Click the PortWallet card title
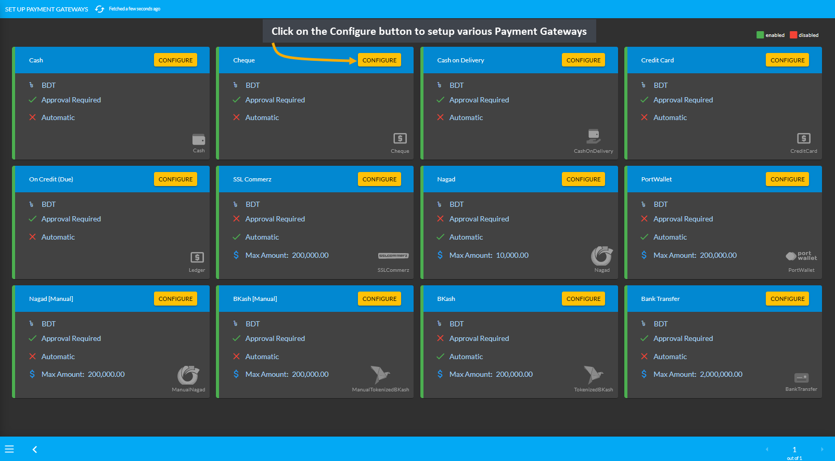Image resolution: width=835 pixels, height=461 pixels. pyautogui.click(x=657, y=179)
